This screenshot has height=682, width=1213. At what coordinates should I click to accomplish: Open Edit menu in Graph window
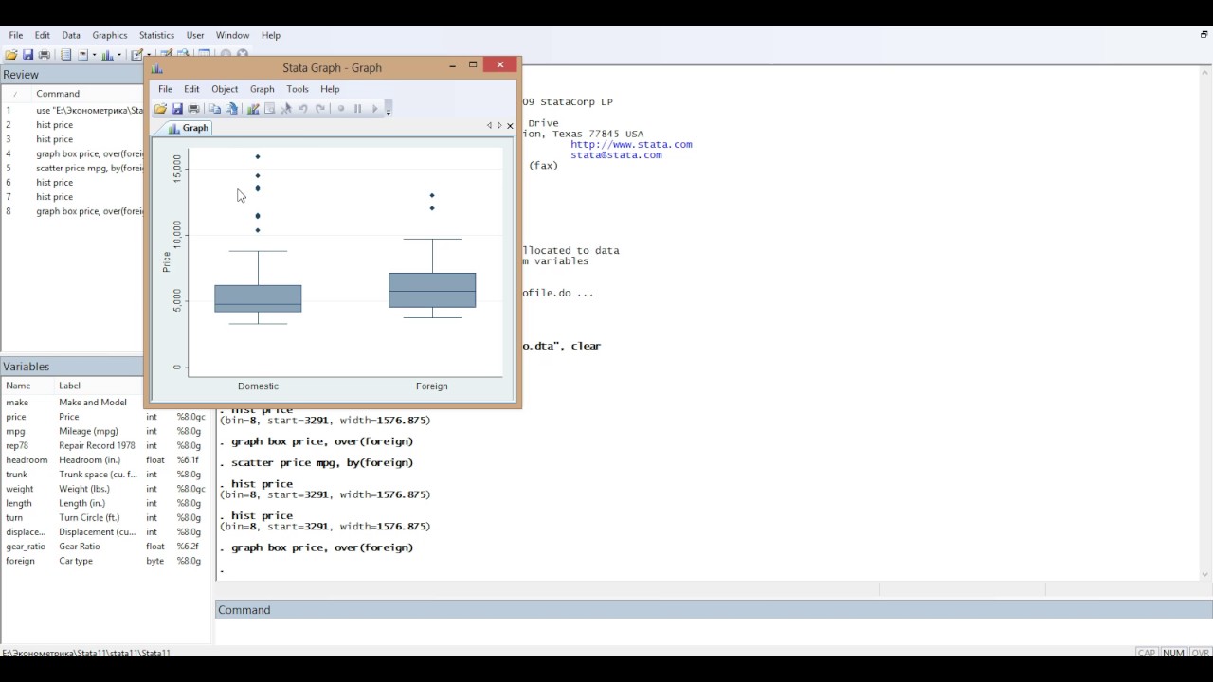(191, 89)
